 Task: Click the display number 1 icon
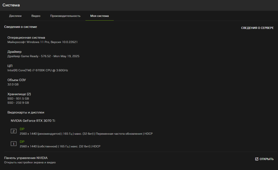14,144
